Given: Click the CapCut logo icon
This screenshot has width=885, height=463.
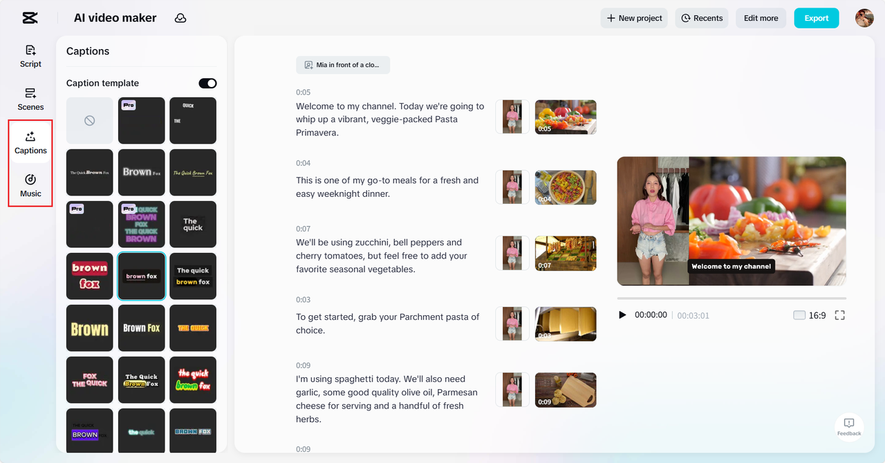Looking at the screenshot, I should pyautogui.click(x=30, y=18).
